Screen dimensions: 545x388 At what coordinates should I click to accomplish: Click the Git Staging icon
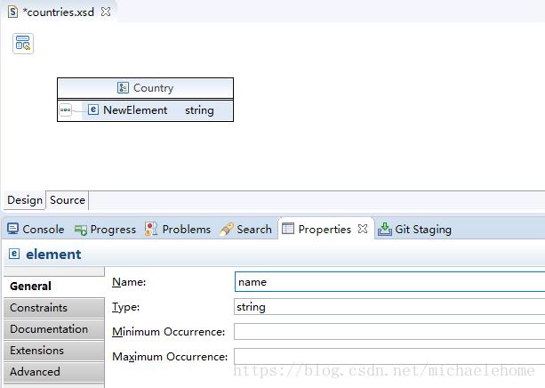(385, 229)
